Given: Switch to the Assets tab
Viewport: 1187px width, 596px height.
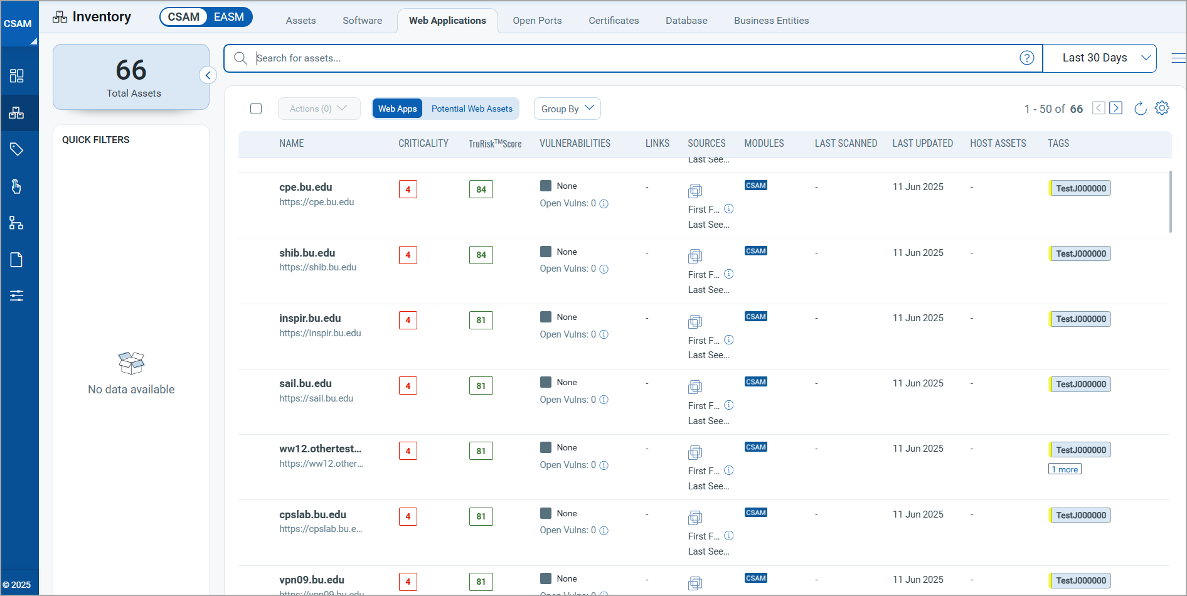Looking at the screenshot, I should point(301,21).
